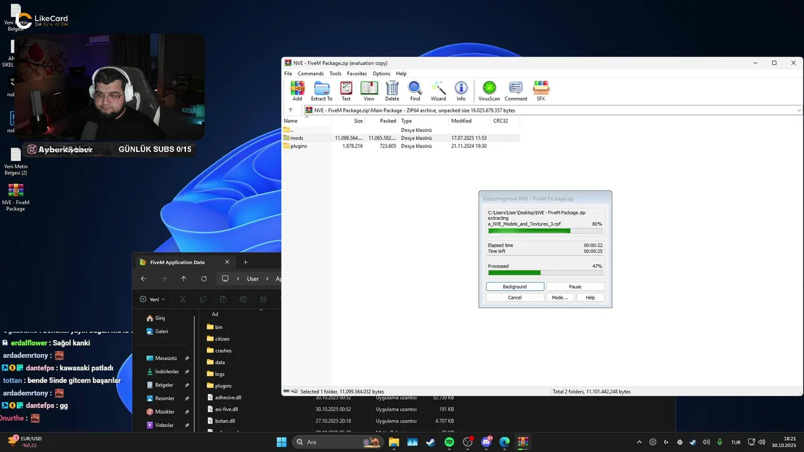804x452 pixels.
Task: Click the Info toolbar icon
Action: tap(461, 91)
